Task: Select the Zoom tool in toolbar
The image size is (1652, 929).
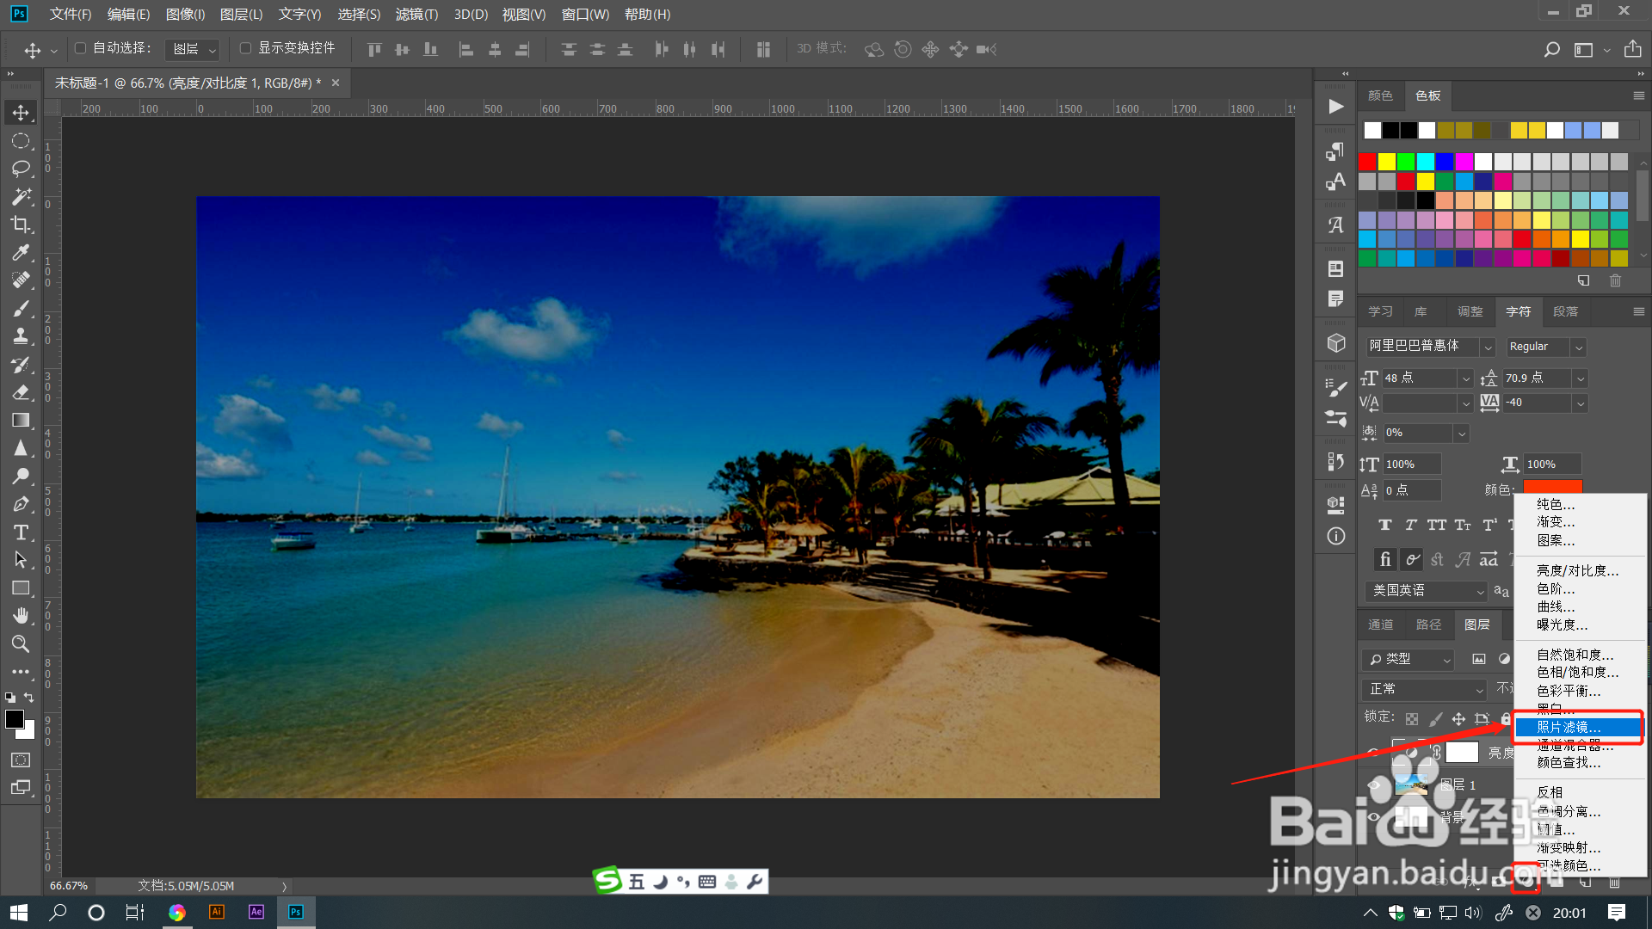Action: pyautogui.click(x=21, y=643)
